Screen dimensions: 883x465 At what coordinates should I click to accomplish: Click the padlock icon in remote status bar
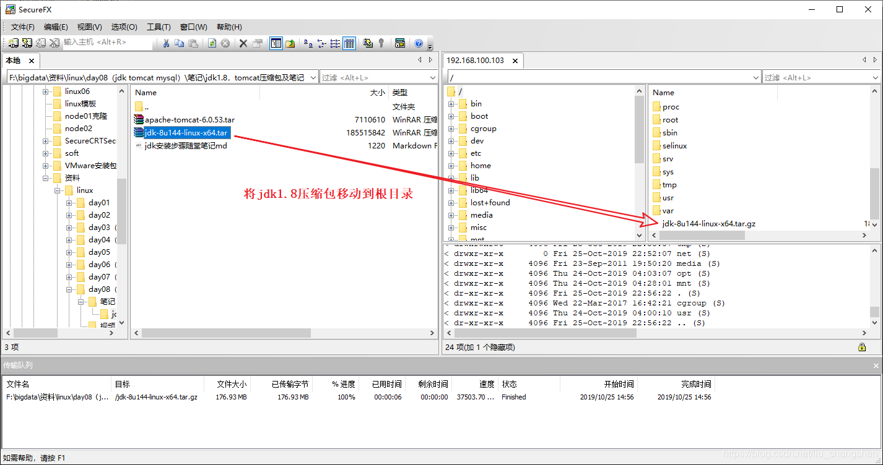862,347
